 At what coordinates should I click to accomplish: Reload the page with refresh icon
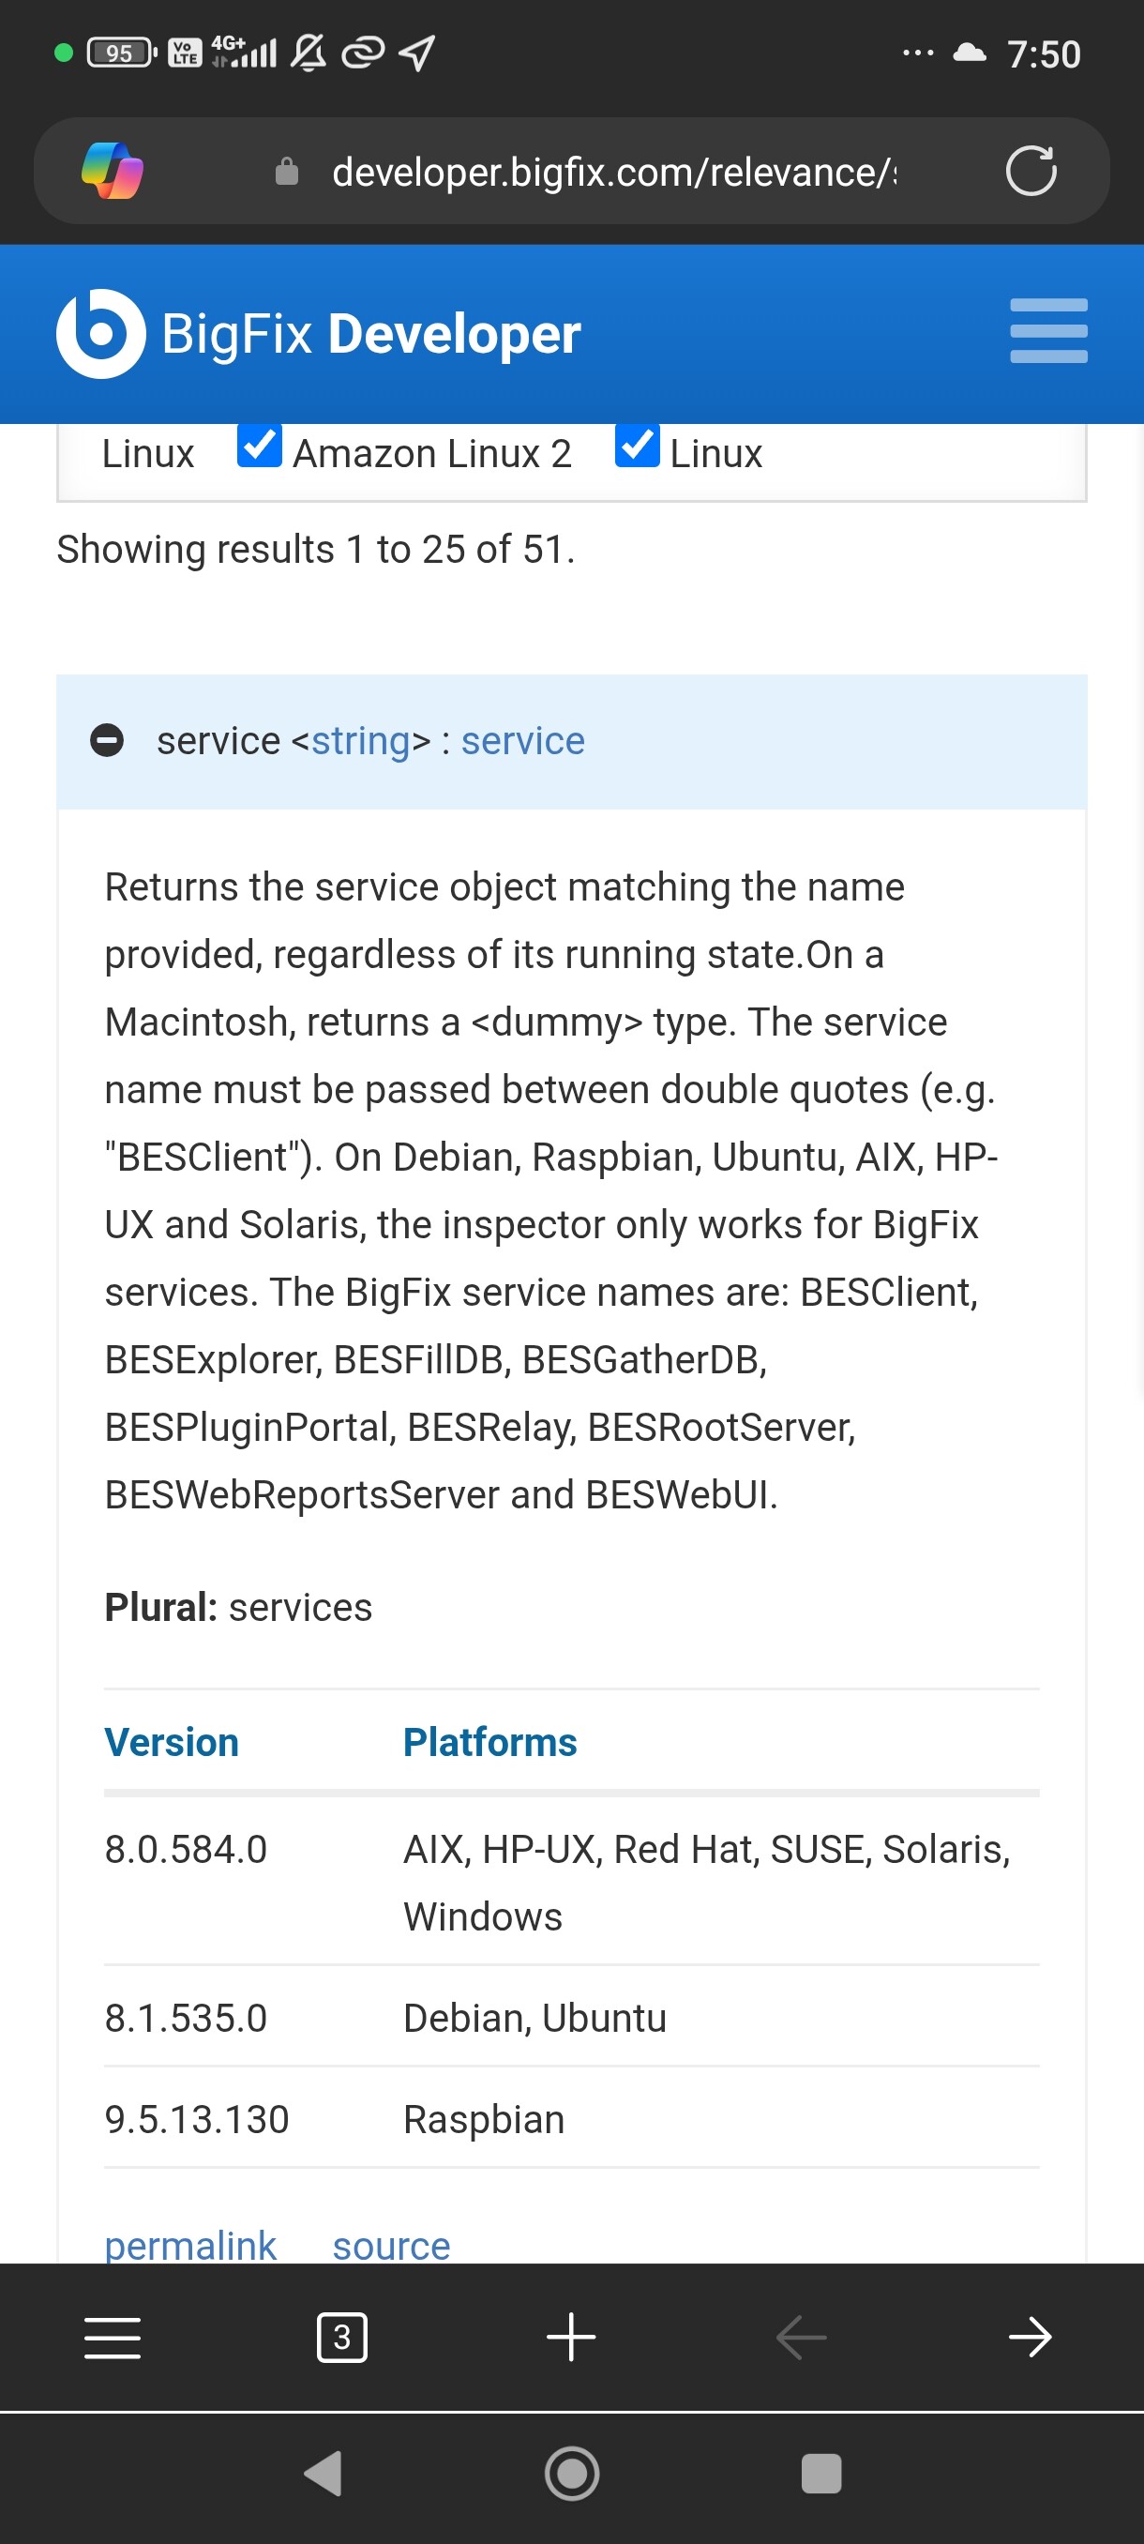pos(1031,171)
